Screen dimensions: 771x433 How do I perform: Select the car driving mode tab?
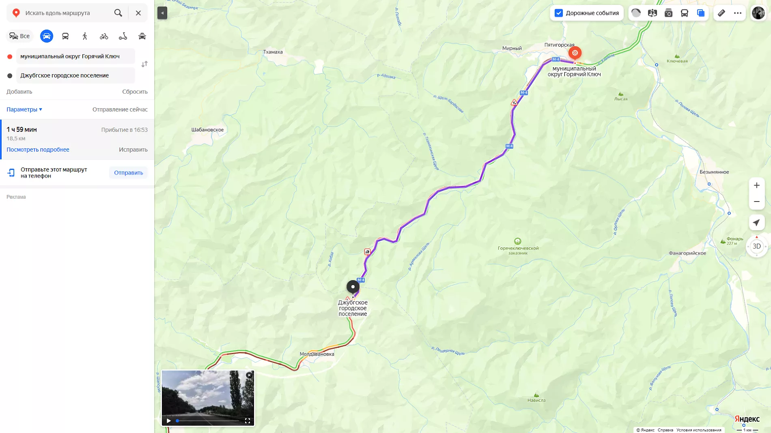47,36
